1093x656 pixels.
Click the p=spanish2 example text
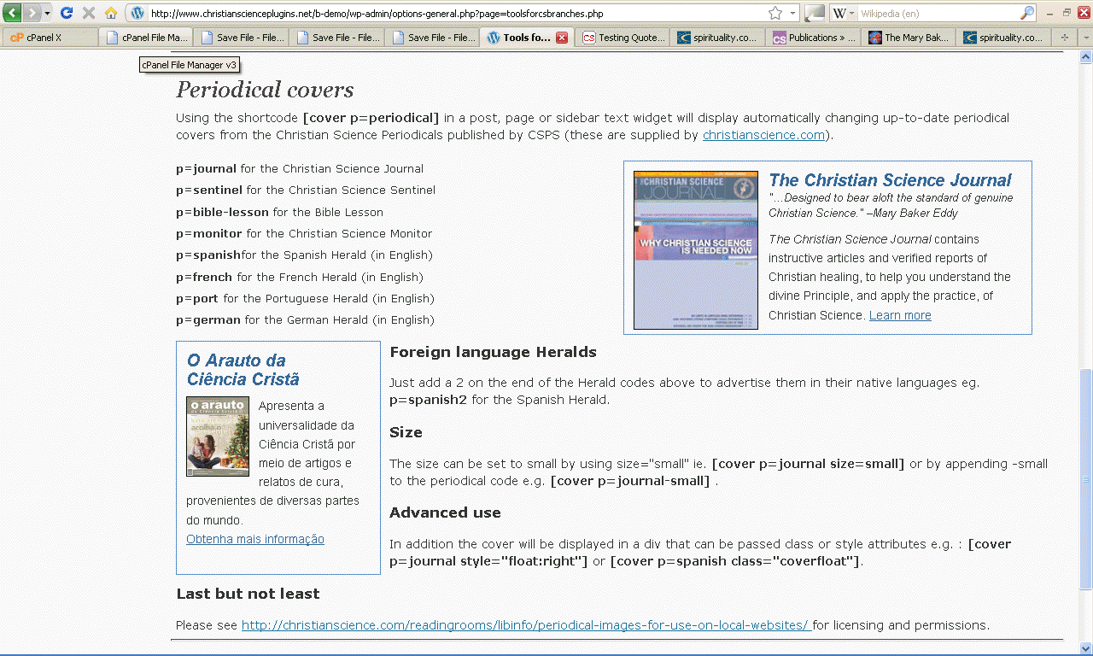pyautogui.click(x=428, y=400)
